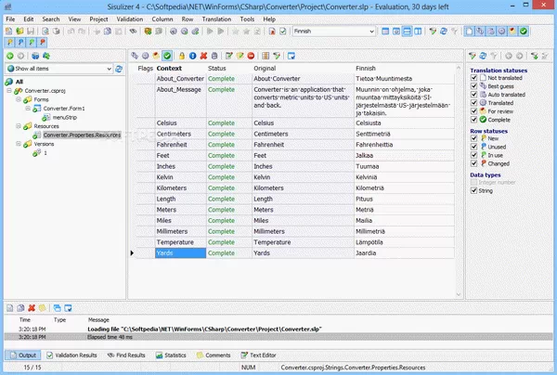Click the green Complete status icon in grid toolbar

[167, 55]
